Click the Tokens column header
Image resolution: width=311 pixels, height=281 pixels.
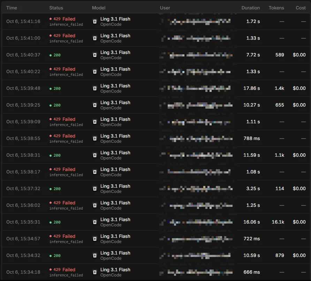(x=276, y=8)
